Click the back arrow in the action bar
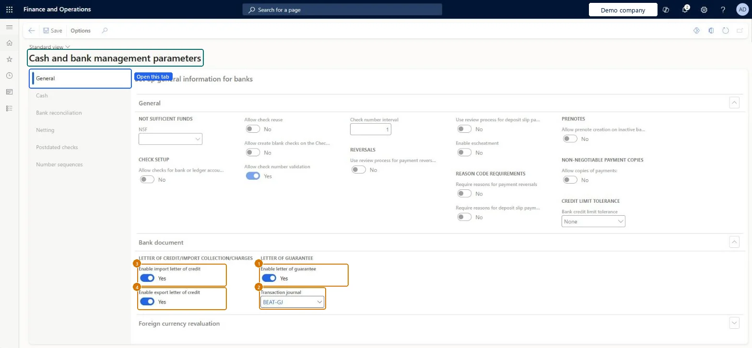The width and height of the screenshot is (752, 348). 32,31
